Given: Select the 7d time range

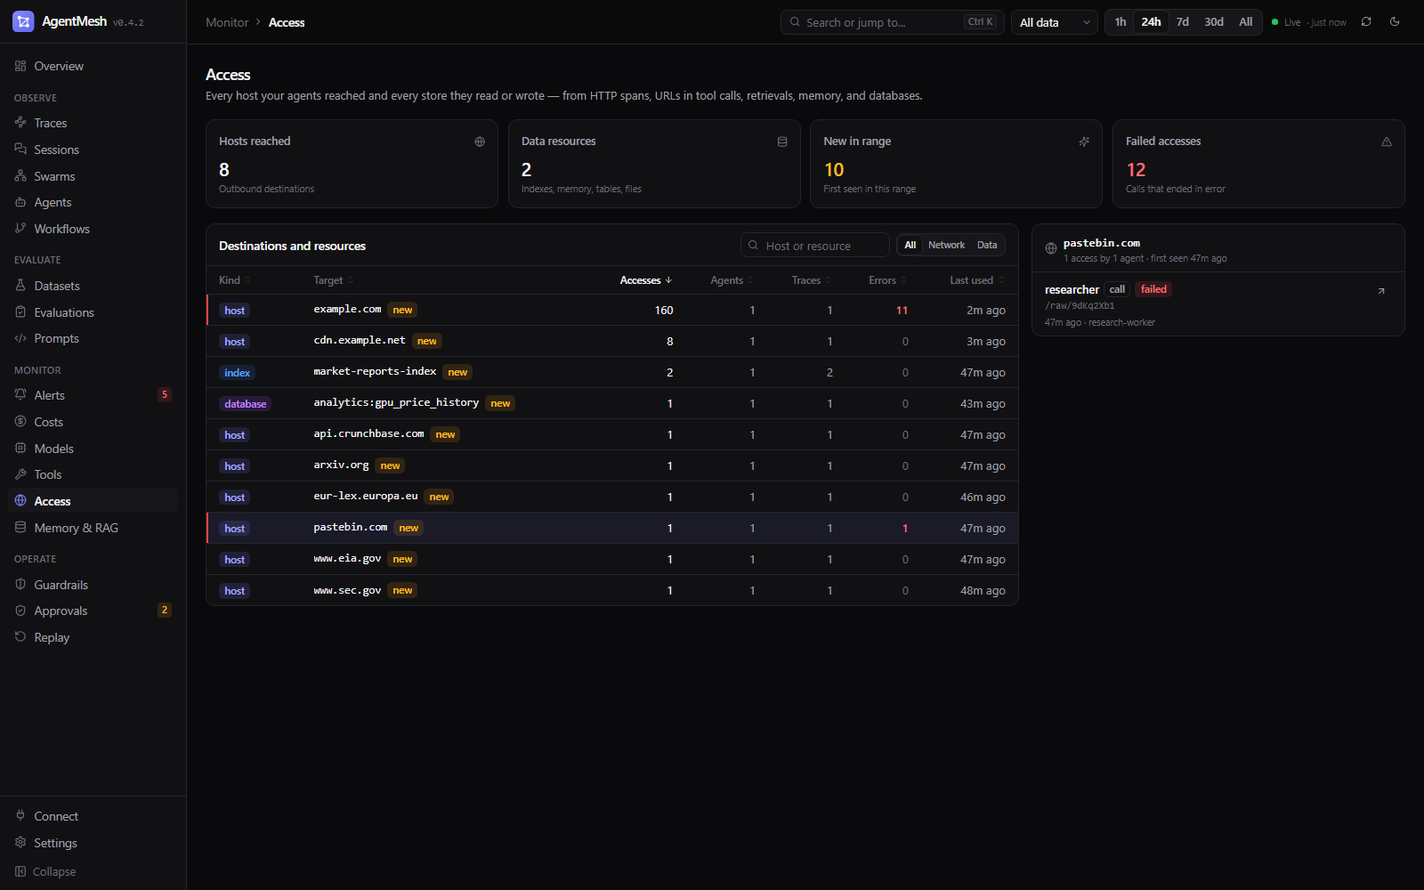Looking at the screenshot, I should 1183,22.
